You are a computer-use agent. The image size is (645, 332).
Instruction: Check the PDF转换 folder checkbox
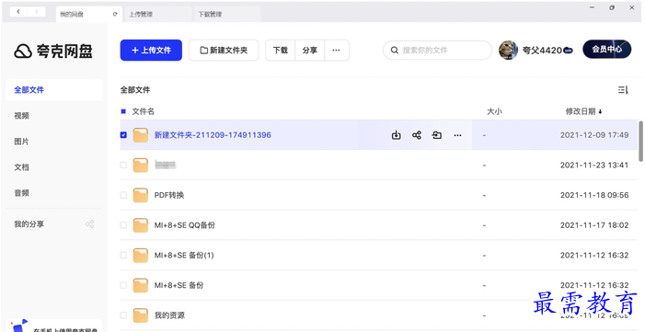click(x=123, y=195)
